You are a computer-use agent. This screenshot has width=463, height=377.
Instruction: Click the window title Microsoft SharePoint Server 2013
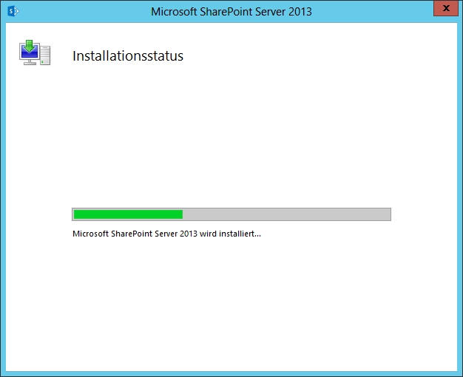(231, 11)
